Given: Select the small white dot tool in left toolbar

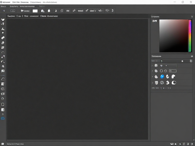Looking at the screenshot, I should point(3,33).
